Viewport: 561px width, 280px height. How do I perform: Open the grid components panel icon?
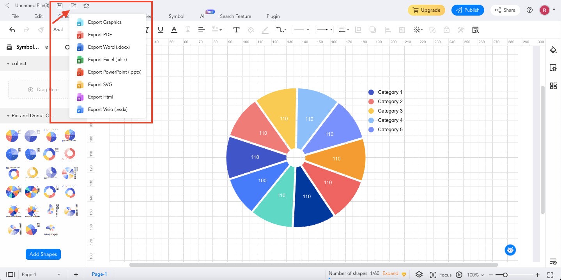(553, 86)
